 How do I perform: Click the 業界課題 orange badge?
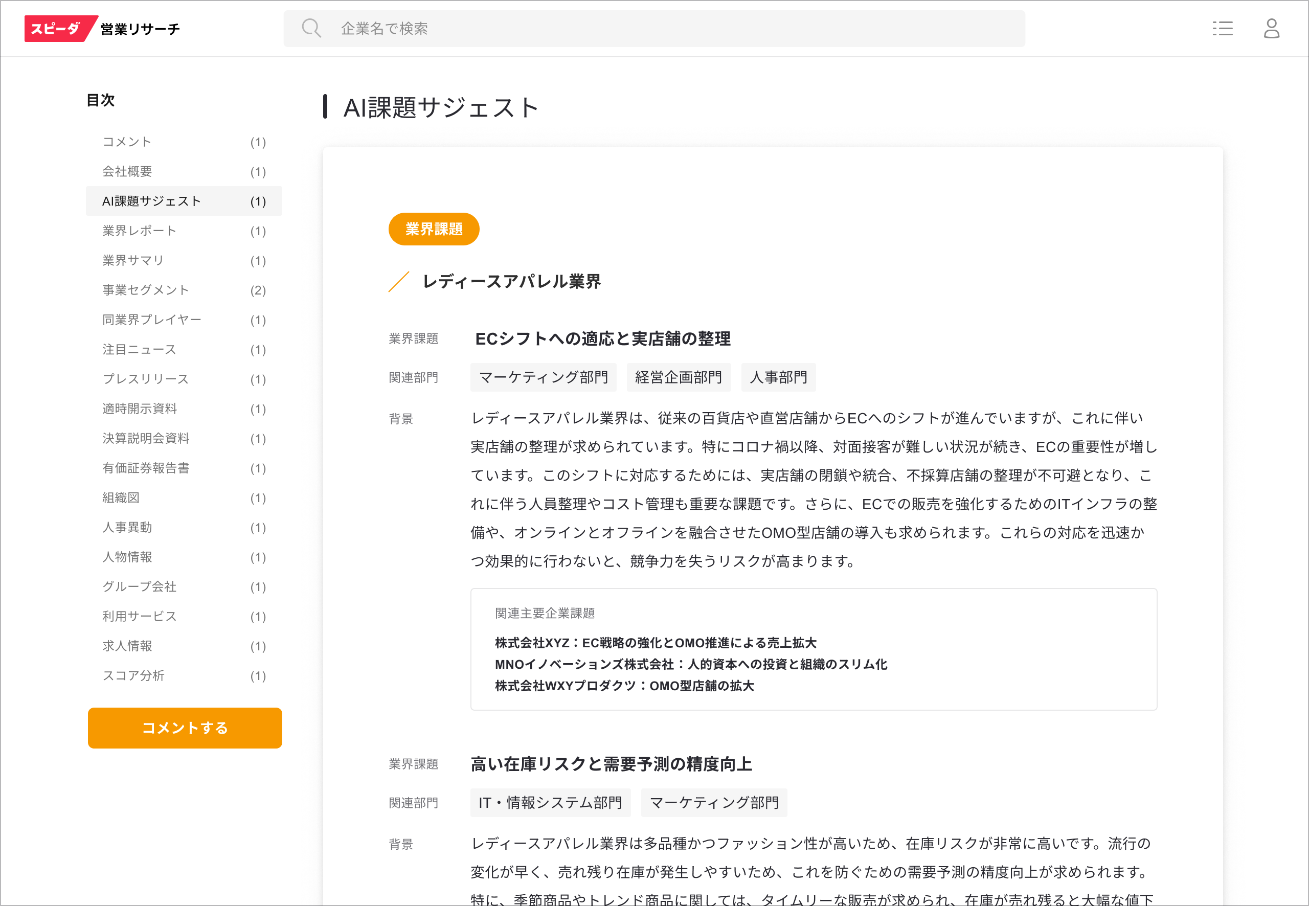click(x=434, y=229)
